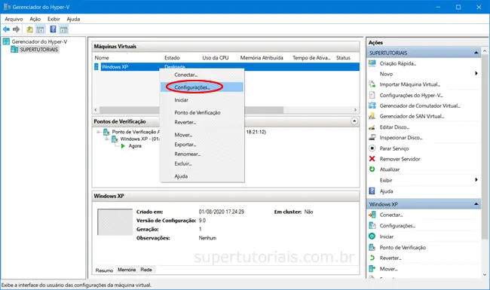Click the red X Remover Servidor icon
This screenshot has height=290, width=490.
click(372, 159)
